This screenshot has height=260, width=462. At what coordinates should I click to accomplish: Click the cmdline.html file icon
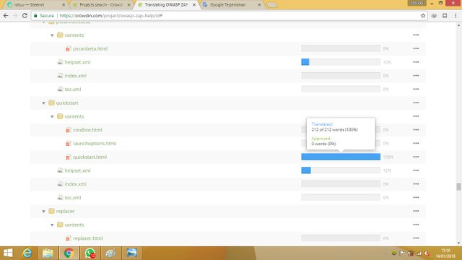(x=69, y=130)
